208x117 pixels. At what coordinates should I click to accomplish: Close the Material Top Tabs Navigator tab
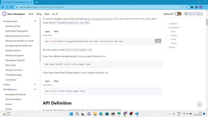pos(32,2)
